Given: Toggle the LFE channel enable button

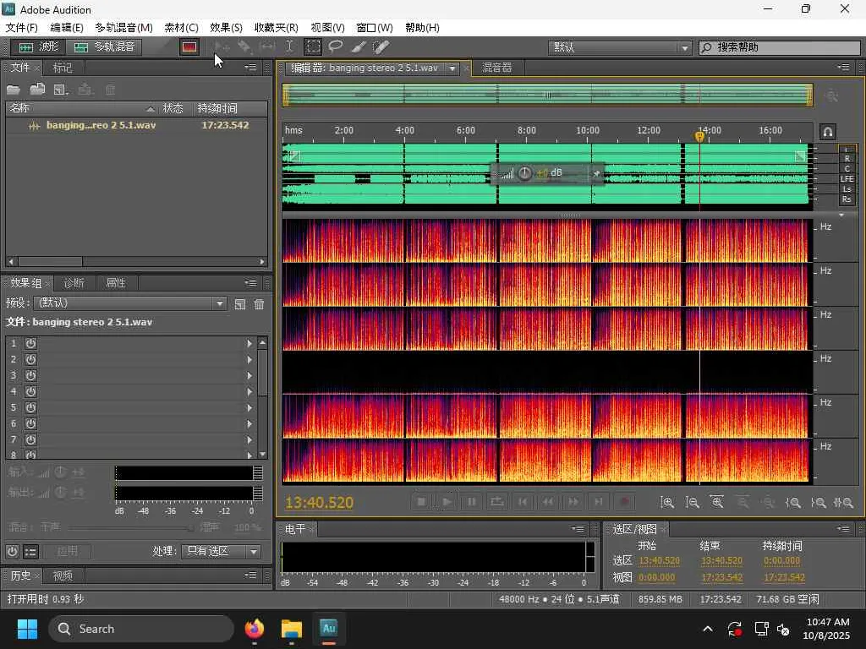Looking at the screenshot, I should point(847,179).
